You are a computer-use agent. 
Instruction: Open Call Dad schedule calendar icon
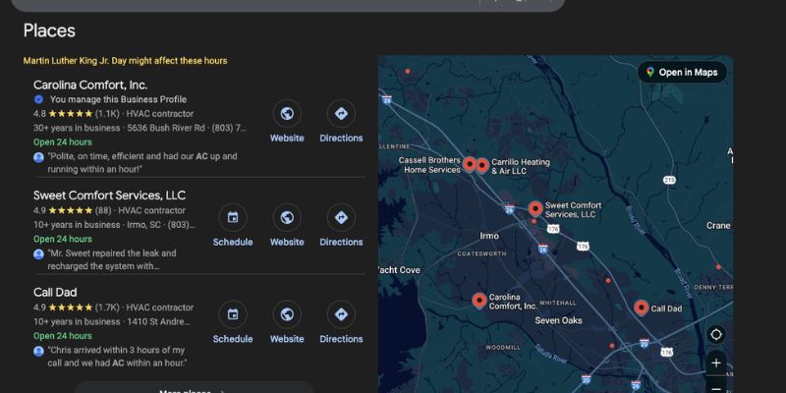[x=233, y=314]
